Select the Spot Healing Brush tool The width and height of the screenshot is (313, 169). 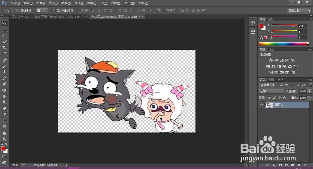[x=4, y=60]
